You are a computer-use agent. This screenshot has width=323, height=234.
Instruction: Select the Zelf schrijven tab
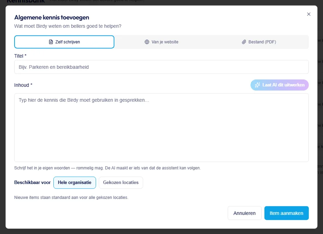(x=64, y=42)
